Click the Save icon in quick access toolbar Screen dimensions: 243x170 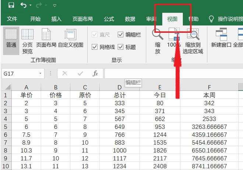tap(11, 5)
